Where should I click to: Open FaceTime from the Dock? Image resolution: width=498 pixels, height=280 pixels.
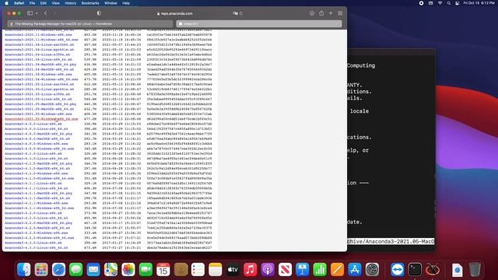coord(146,270)
